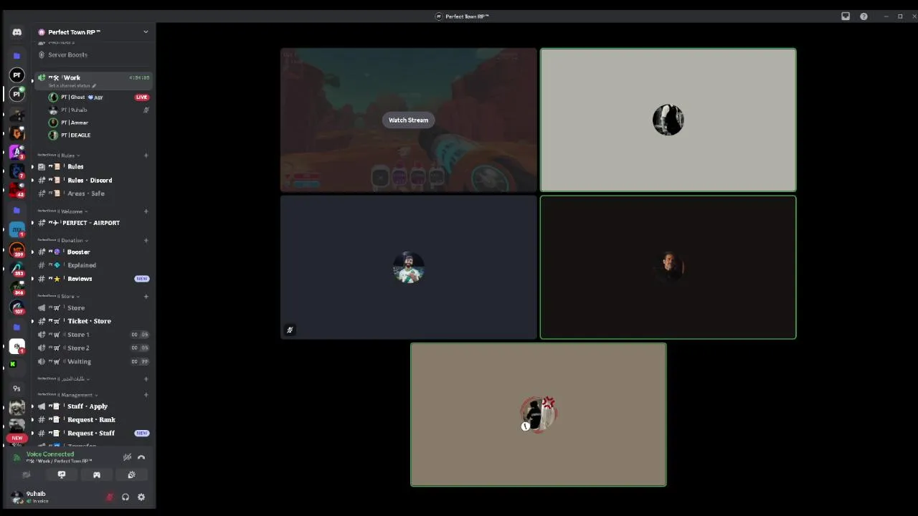Add channel to Management category

pyautogui.click(x=146, y=395)
